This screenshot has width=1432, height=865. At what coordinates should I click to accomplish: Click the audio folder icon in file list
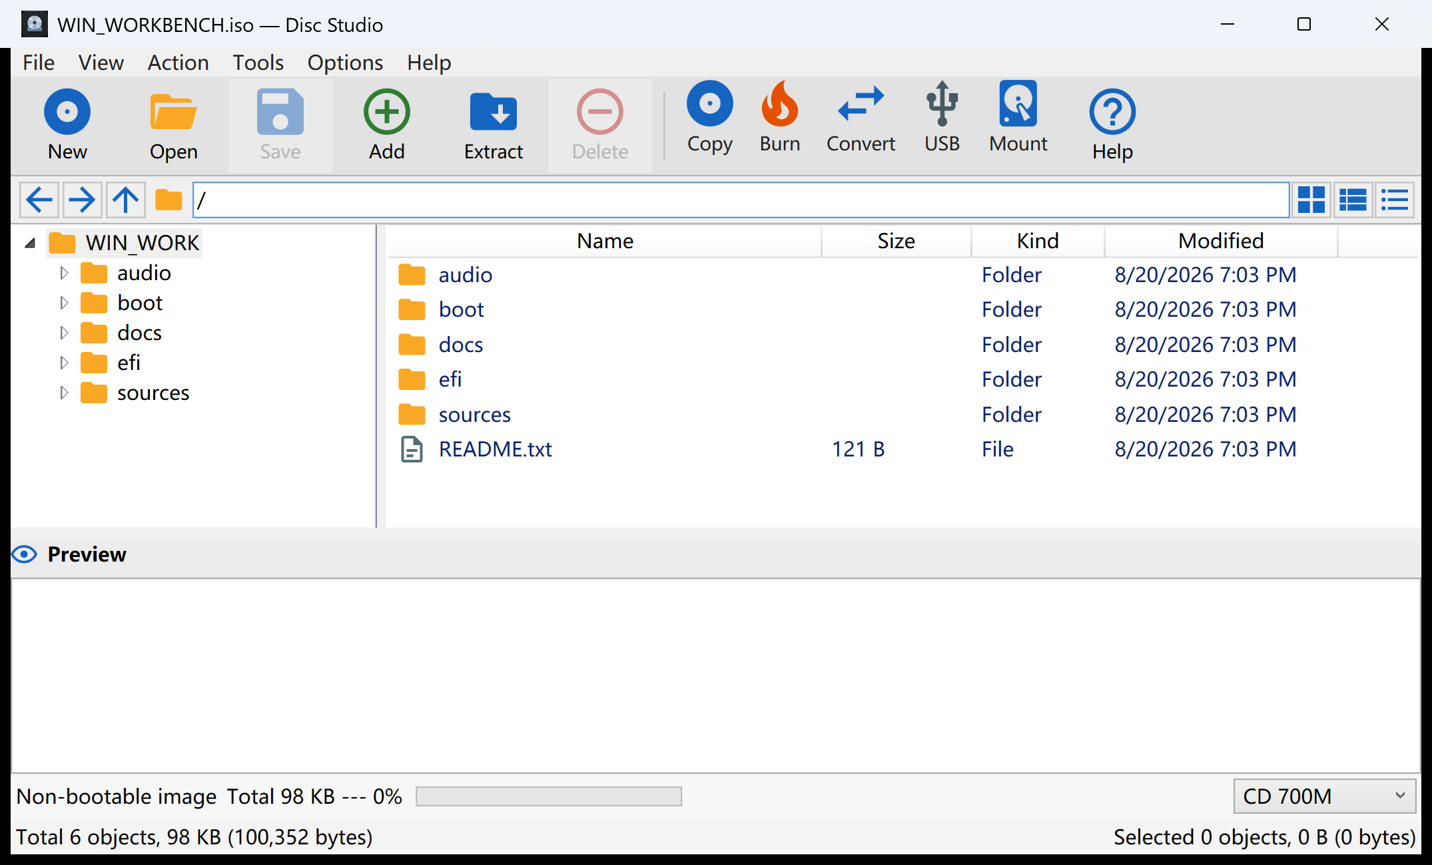pos(412,275)
